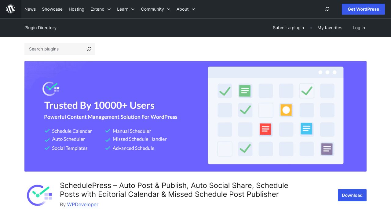Click the purple document icon in calendar

click(x=327, y=149)
